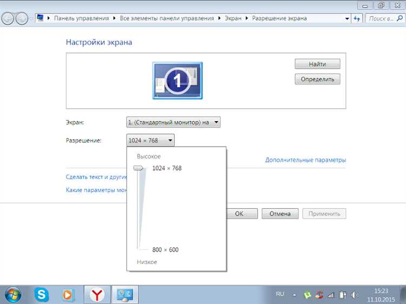Screen dimensions: 406x304
Task: Click the Screen Resolution taskbar icon
Action: (x=125, y=295)
